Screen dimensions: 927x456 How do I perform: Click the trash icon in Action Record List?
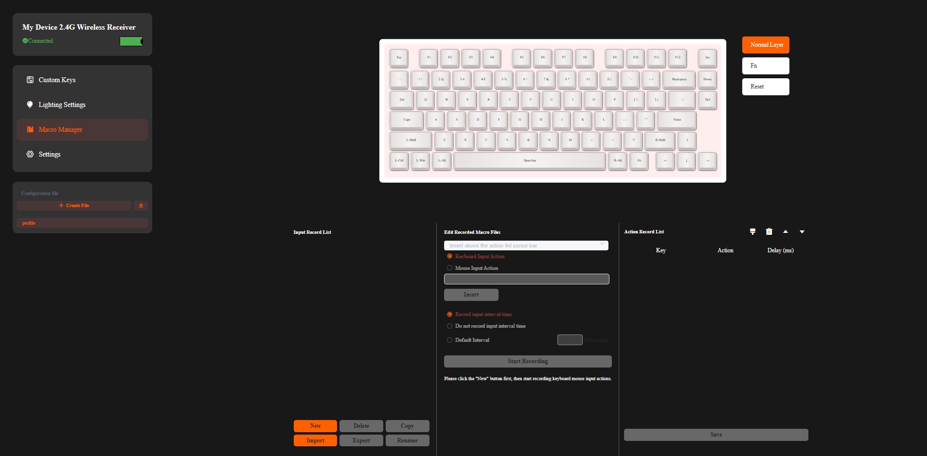point(769,232)
